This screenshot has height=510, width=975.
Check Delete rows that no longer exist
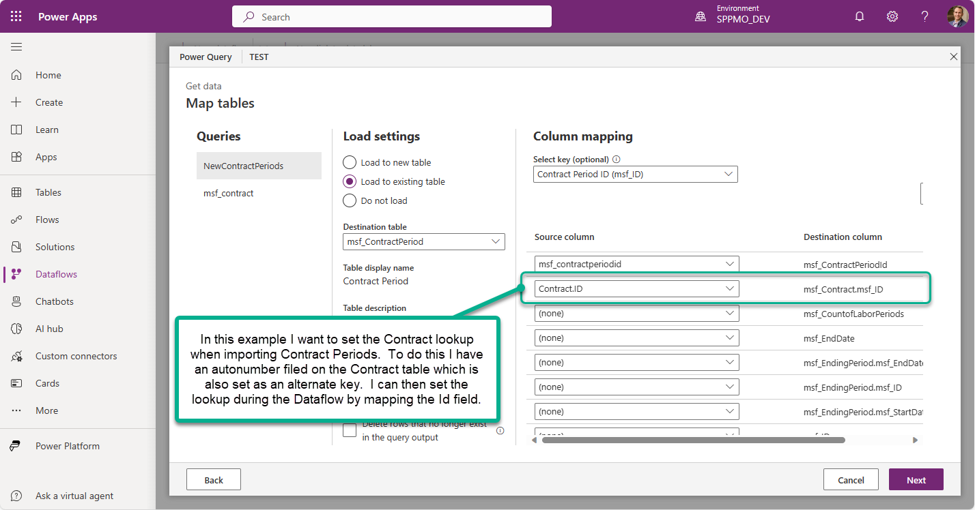point(350,430)
